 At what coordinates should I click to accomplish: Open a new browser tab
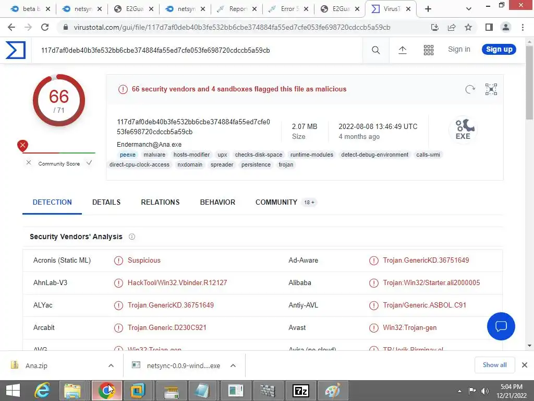pyautogui.click(x=428, y=9)
